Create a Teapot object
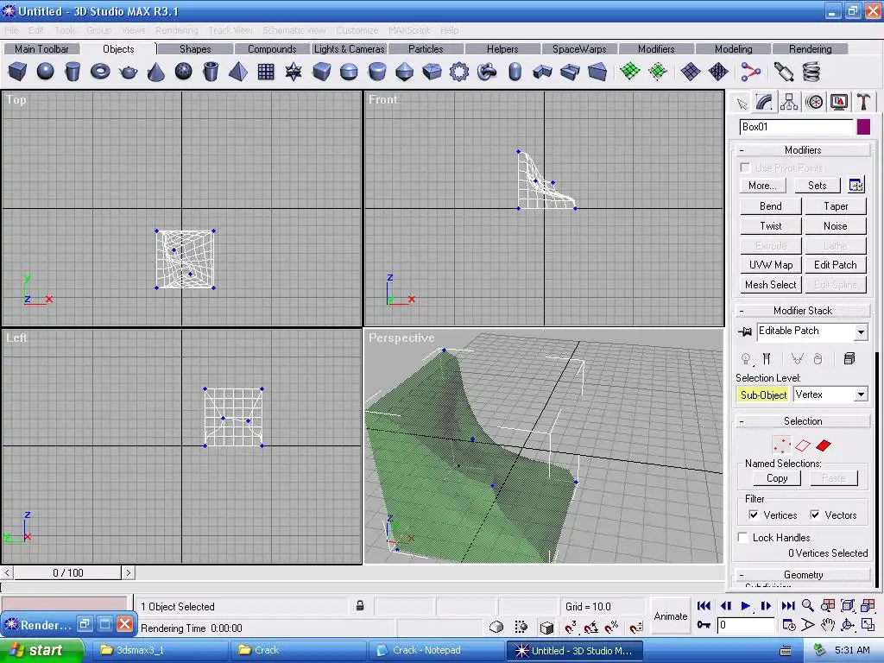 coord(128,72)
